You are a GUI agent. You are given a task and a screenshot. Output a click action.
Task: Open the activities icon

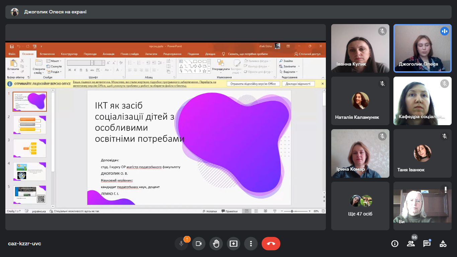pos(443,244)
